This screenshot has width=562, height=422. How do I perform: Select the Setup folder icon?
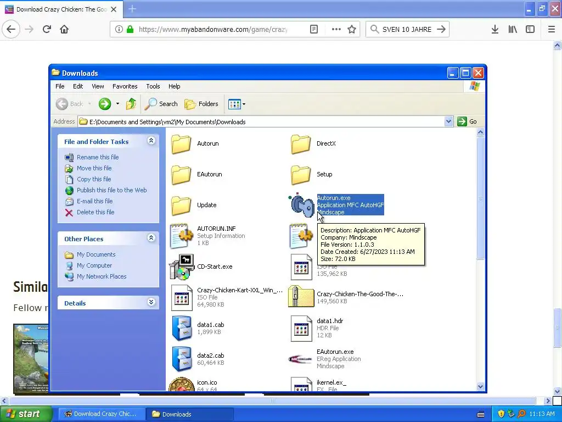click(x=300, y=175)
